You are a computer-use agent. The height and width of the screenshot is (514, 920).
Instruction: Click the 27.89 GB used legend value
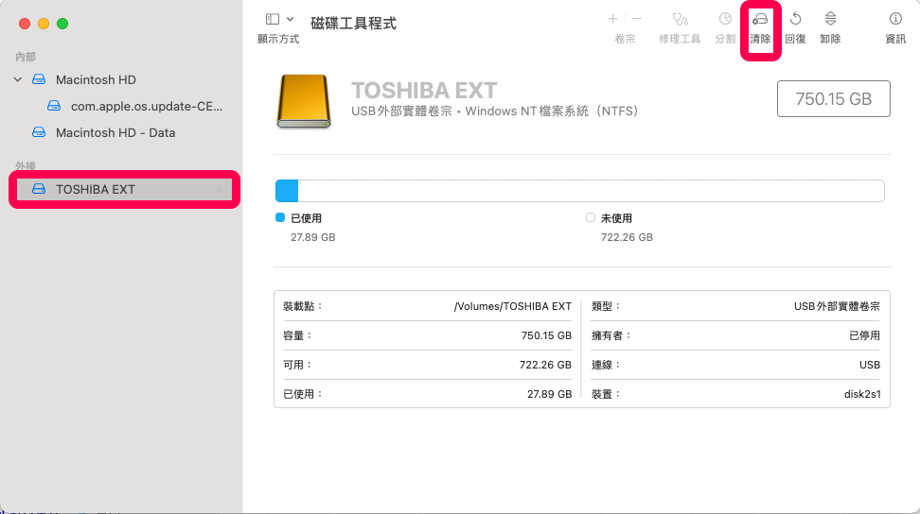click(x=312, y=237)
